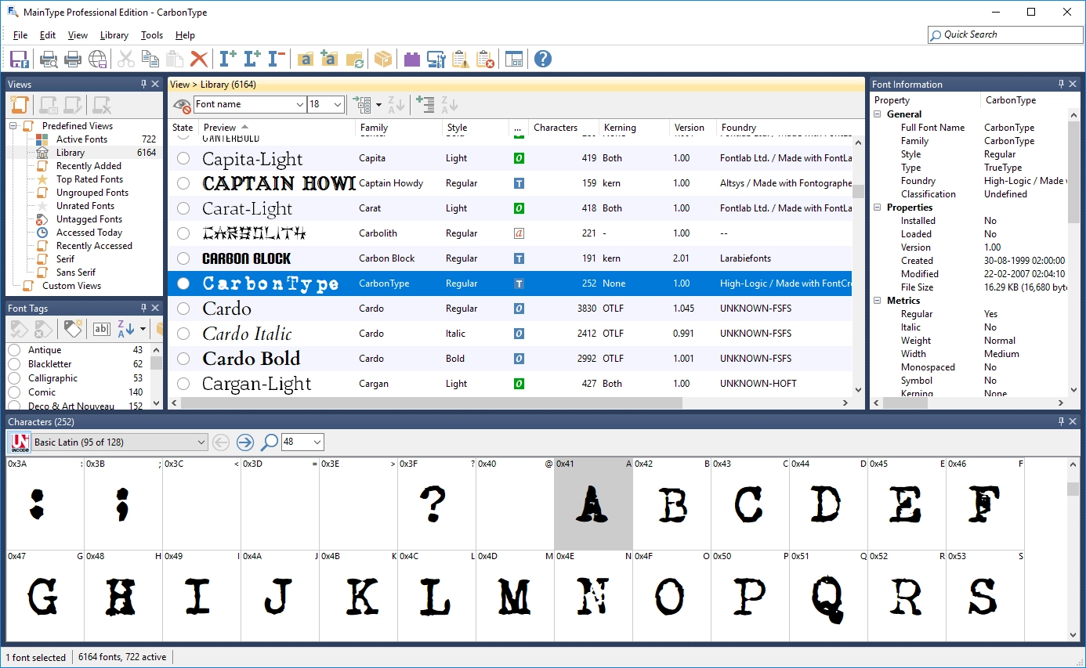1086x668 pixels.
Task: Open the Edit menu
Action: [48, 35]
